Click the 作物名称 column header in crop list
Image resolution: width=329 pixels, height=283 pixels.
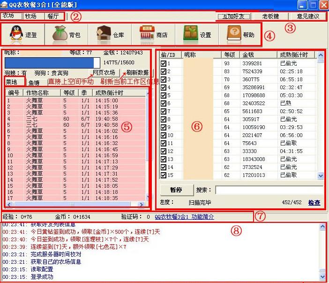(42, 92)
